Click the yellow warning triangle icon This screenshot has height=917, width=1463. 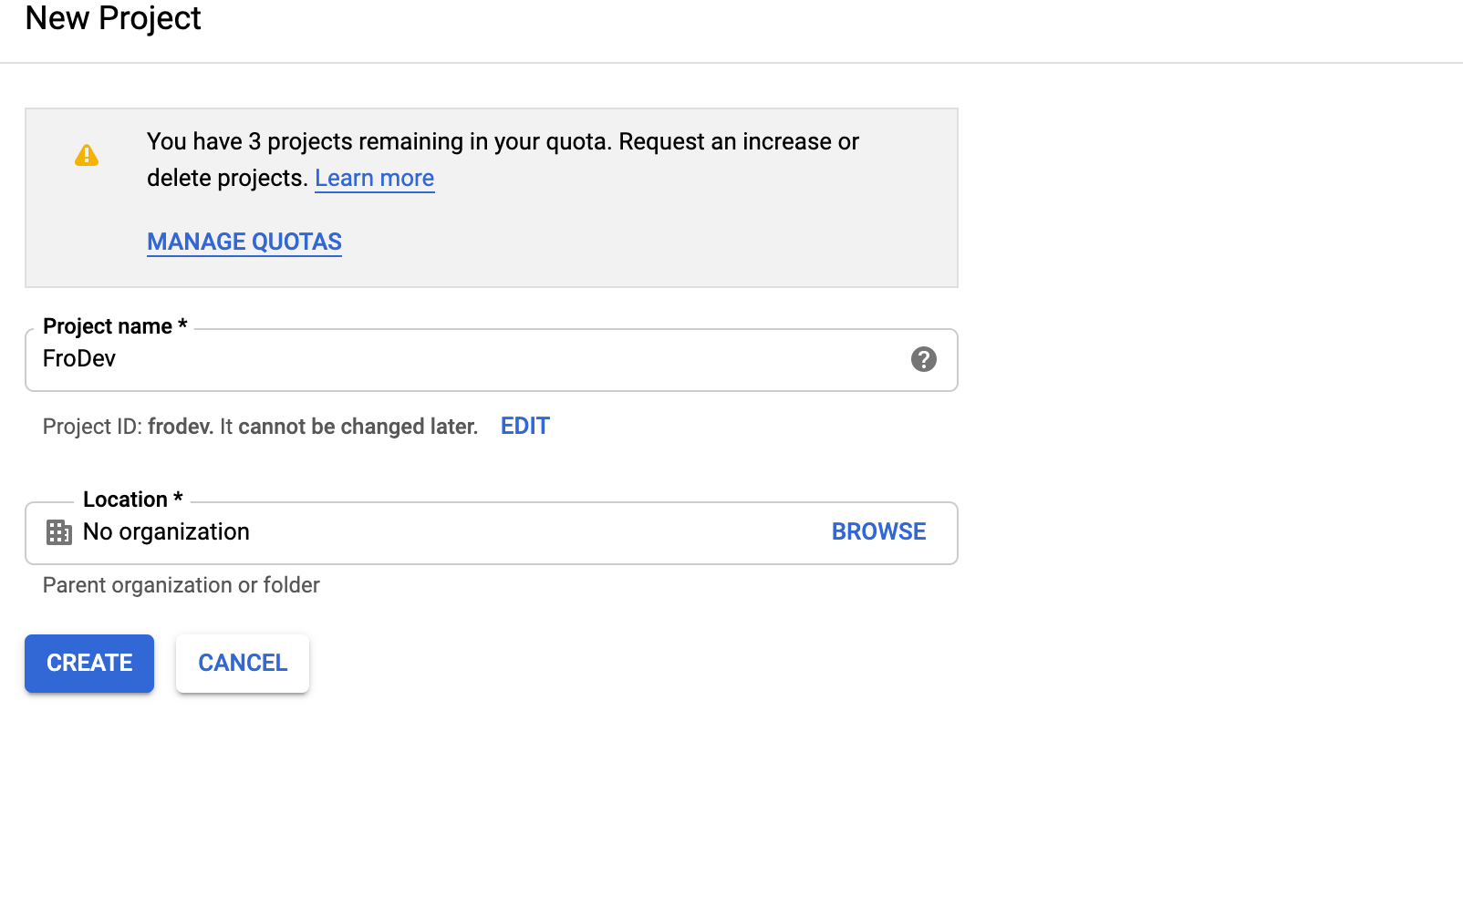pyautogui.click(x=87, y=155)
